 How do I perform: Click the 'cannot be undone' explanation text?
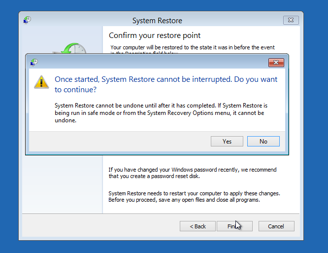tap(161, 113)
